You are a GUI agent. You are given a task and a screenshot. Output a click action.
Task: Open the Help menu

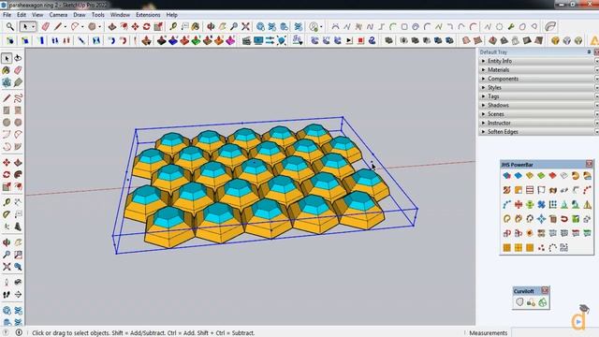pos(171,15)
